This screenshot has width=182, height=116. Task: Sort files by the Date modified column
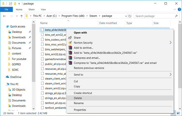coord(108,23)
